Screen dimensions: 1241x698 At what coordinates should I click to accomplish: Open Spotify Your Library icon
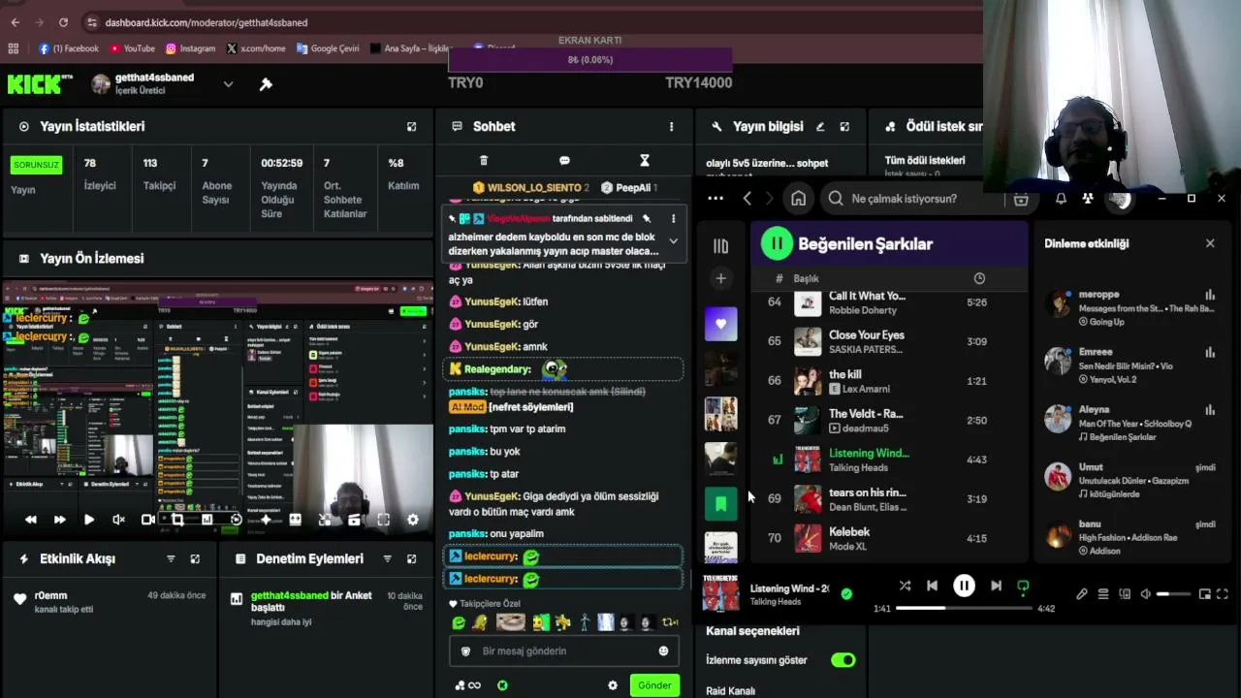point(720,246)
